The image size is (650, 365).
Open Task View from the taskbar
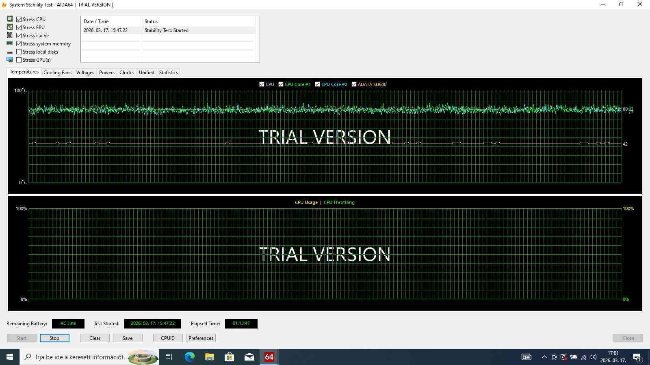click(x=169, y=357)
